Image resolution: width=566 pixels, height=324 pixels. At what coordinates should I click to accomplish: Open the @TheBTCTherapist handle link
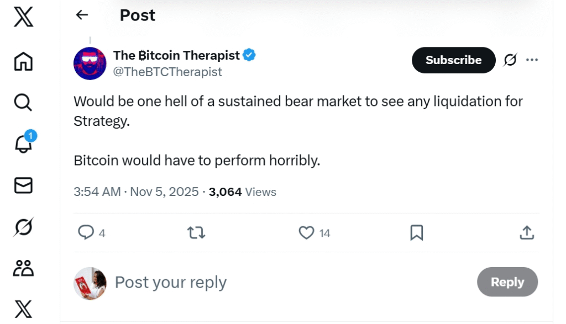[x=167, y=72]
